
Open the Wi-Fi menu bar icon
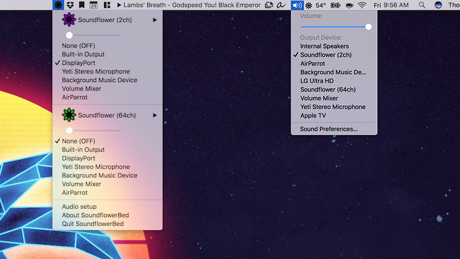(x=362, y=5)
